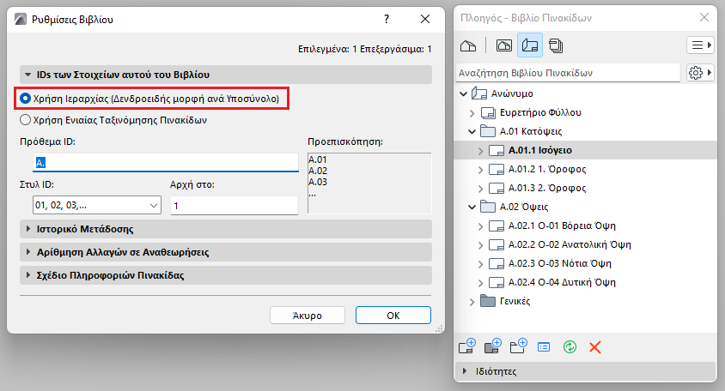Select Χρήση Ενιαίας Ταξινόμησης Πινακίδων option
Screen dimensions: 725x391
pyautogui.click(x=26, y=120)
